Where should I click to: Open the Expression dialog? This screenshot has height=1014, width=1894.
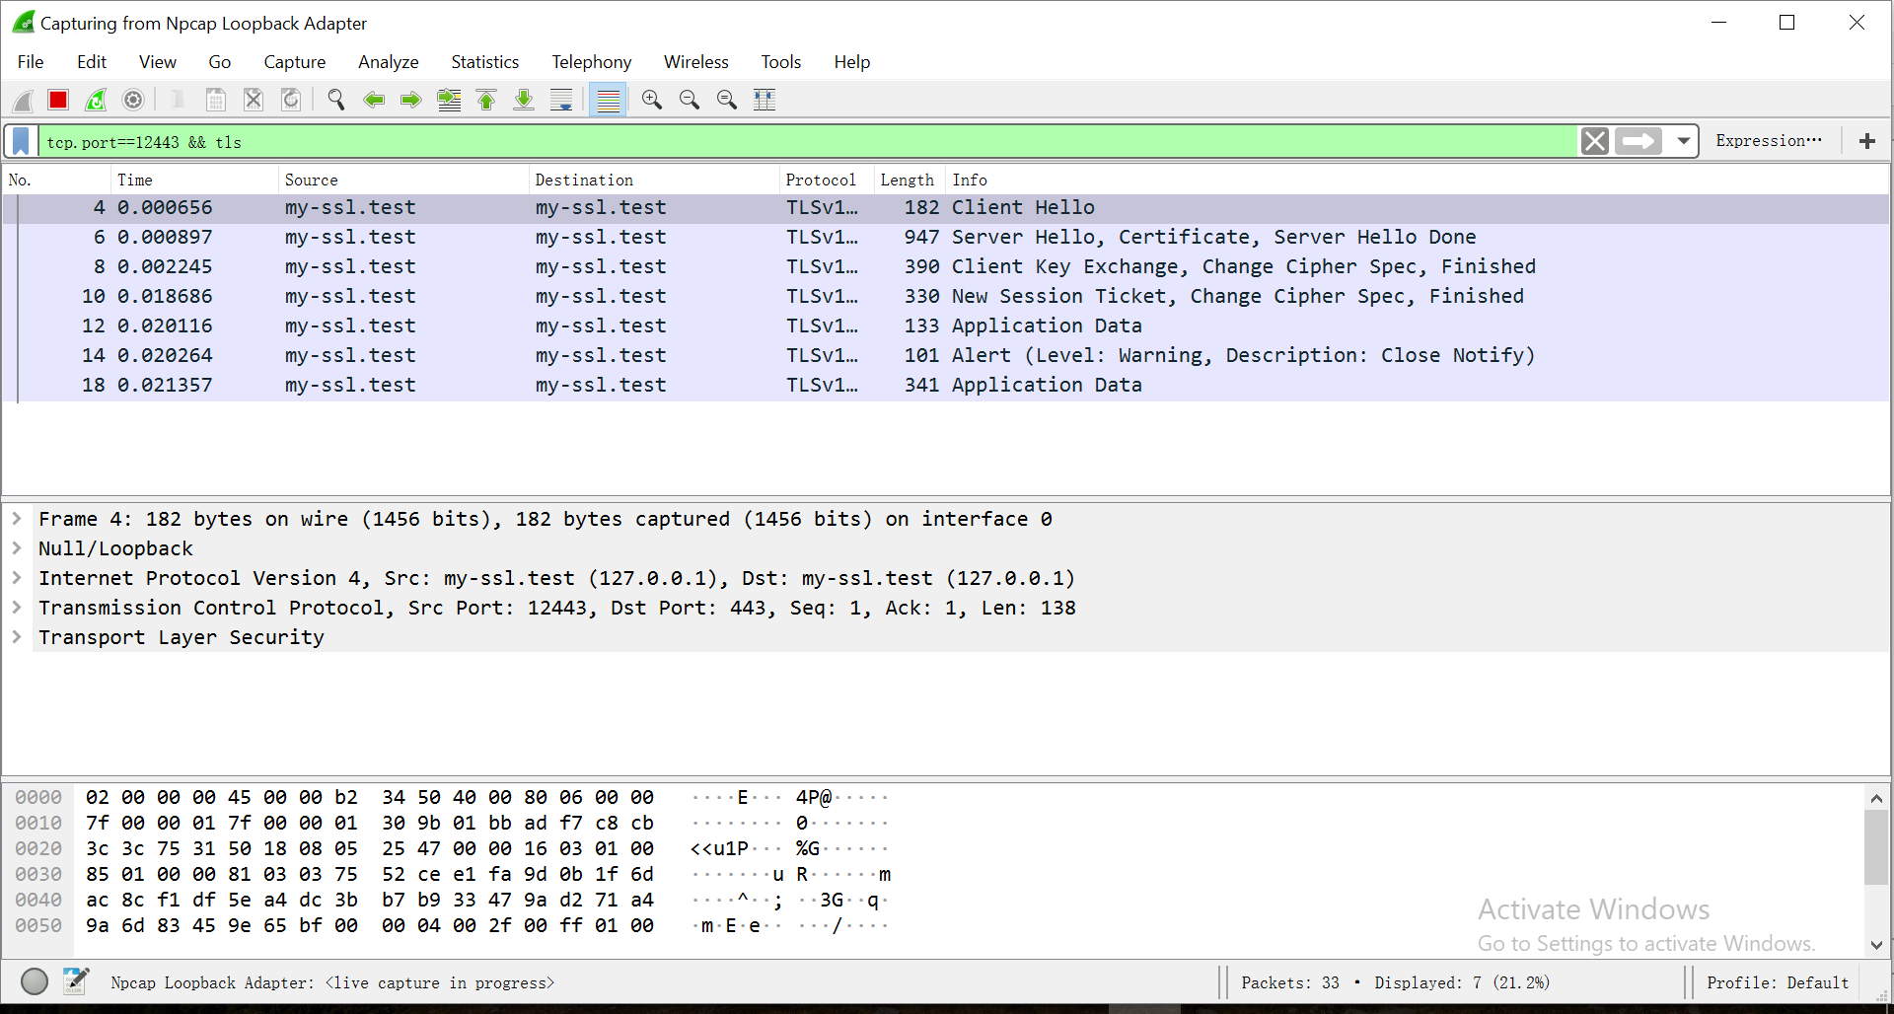click(x=1769, y=141)
